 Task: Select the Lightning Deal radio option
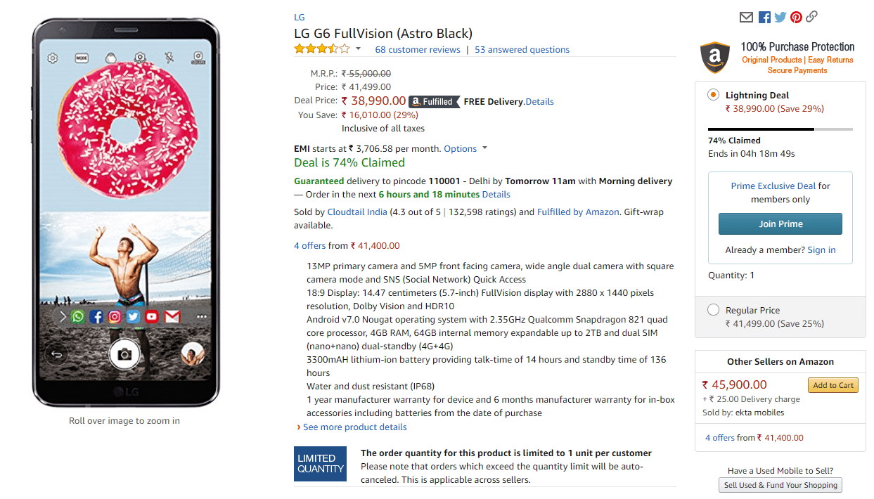click(713, 95)
